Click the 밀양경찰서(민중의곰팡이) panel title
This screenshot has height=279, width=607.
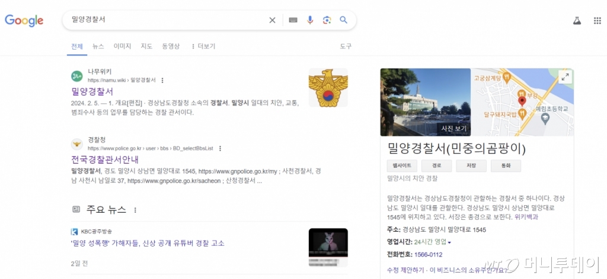[456, 149]
